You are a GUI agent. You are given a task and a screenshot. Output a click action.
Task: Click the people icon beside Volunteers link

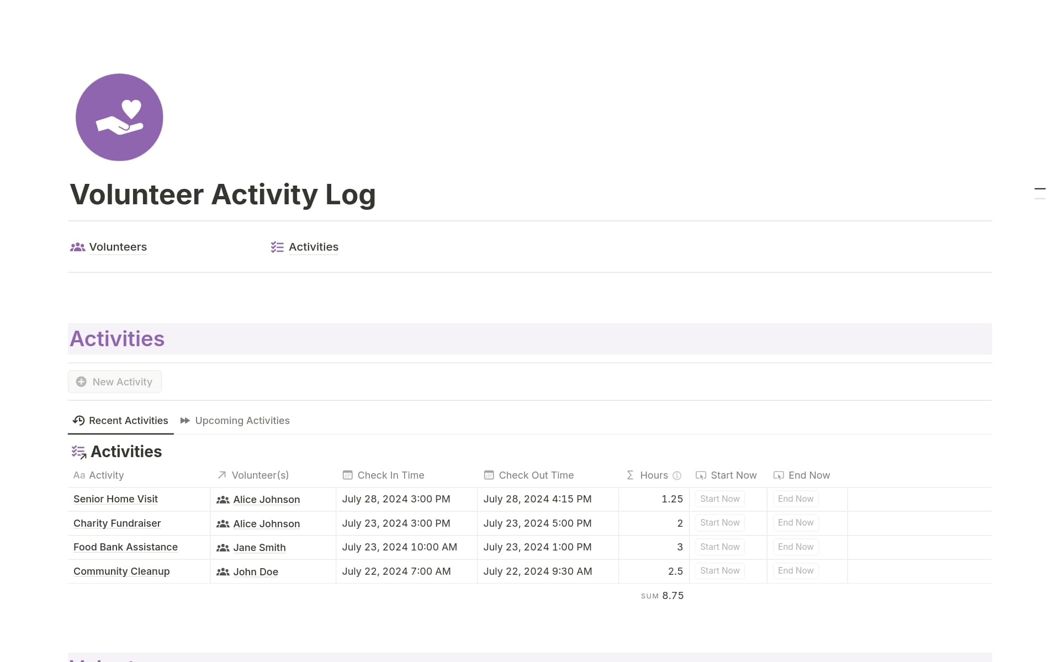(77, 247)
